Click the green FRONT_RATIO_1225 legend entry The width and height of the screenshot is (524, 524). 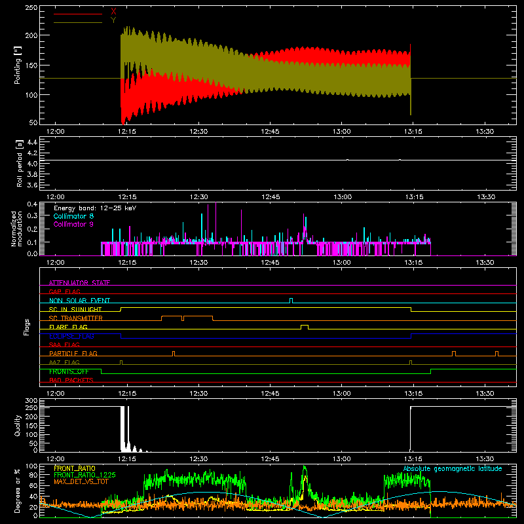(x=84, y=475)
